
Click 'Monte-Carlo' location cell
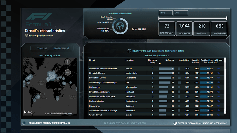point(131,73)
